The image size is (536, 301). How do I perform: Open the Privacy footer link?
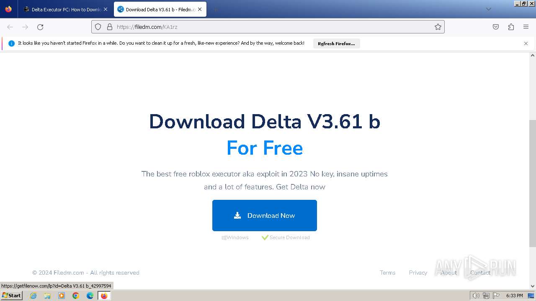(418, 273)
